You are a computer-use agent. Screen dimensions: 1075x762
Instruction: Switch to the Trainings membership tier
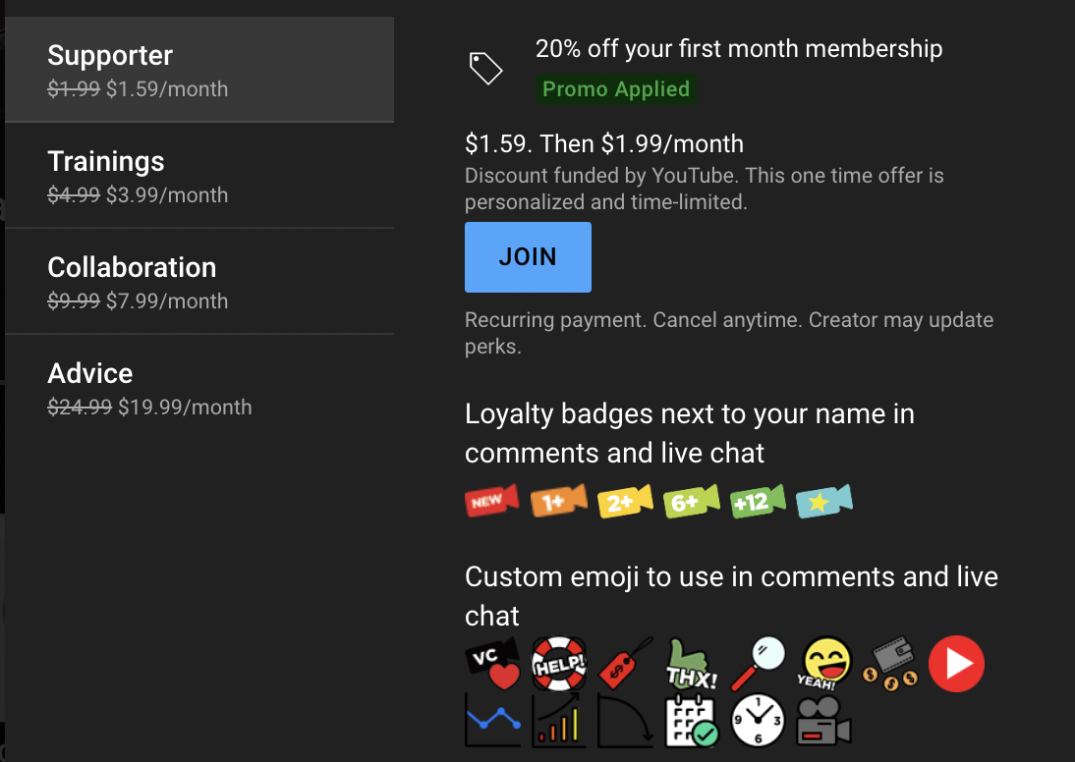(199, 177)
